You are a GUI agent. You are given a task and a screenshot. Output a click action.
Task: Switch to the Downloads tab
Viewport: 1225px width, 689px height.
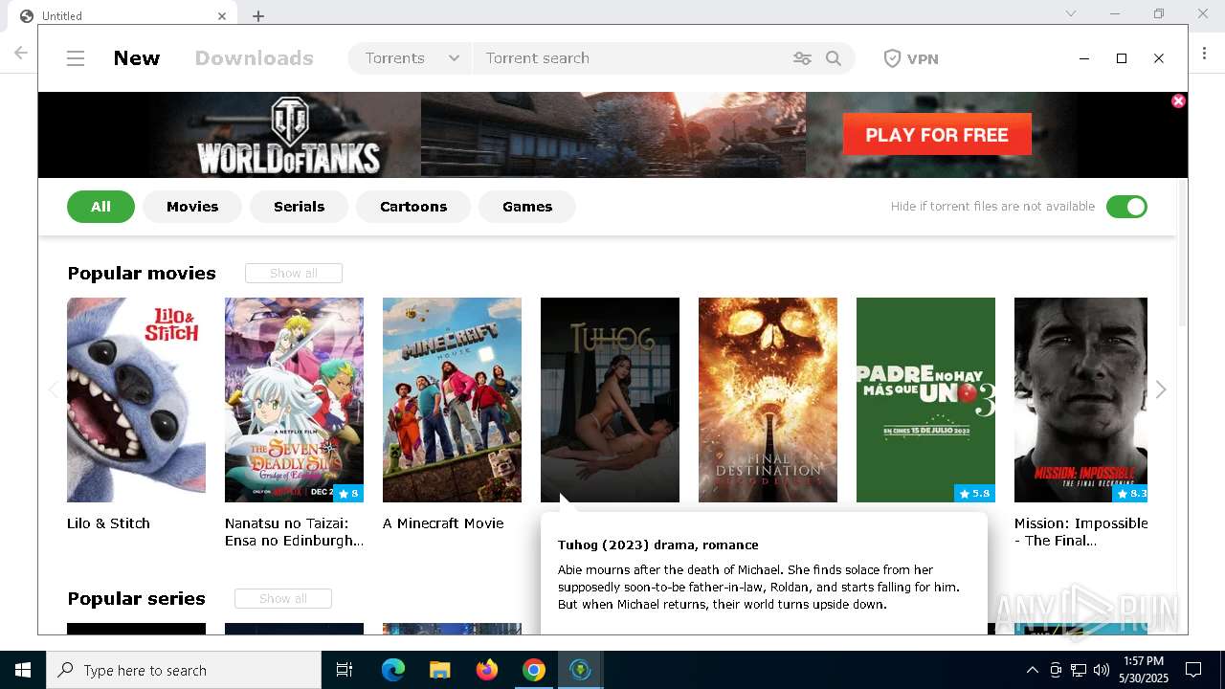[x=254, y=58]
